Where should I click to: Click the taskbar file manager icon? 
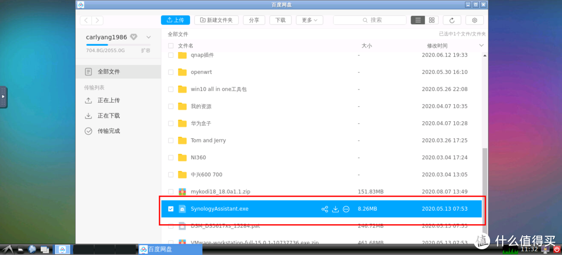click(x=21, y=249)
